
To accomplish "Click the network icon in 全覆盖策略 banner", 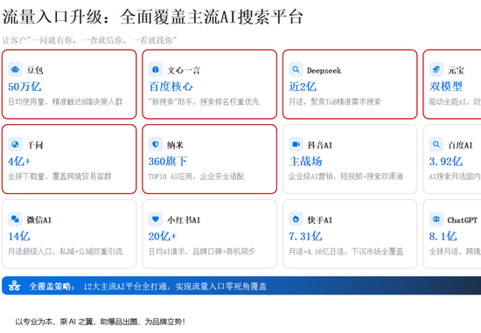I will tap(14, 286).
